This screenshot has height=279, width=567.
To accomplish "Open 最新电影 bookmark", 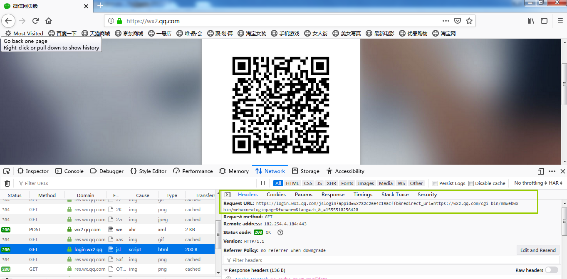I will coord(380,33).
